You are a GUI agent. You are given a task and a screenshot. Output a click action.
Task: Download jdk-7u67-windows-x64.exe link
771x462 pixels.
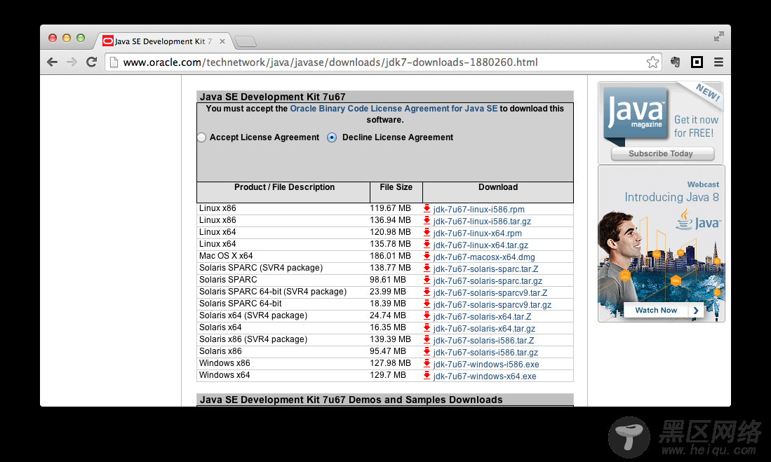[x=485, y=376]
